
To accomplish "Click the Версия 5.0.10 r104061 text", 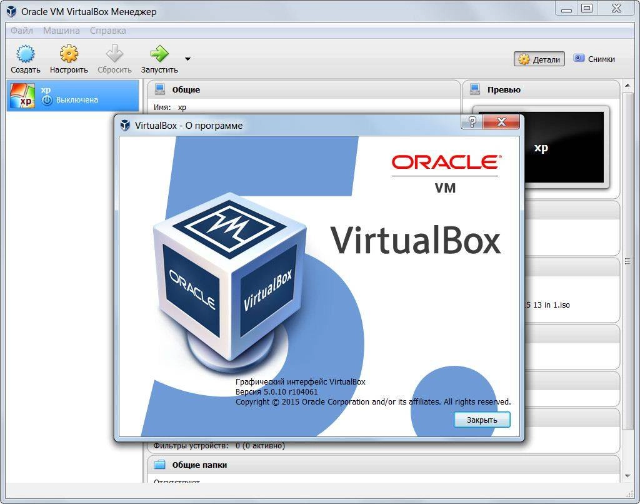I will coord(277,391).
